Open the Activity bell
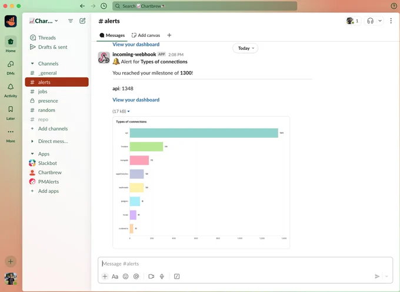Viewport: 400px width, 292px height. pos(11,90)
